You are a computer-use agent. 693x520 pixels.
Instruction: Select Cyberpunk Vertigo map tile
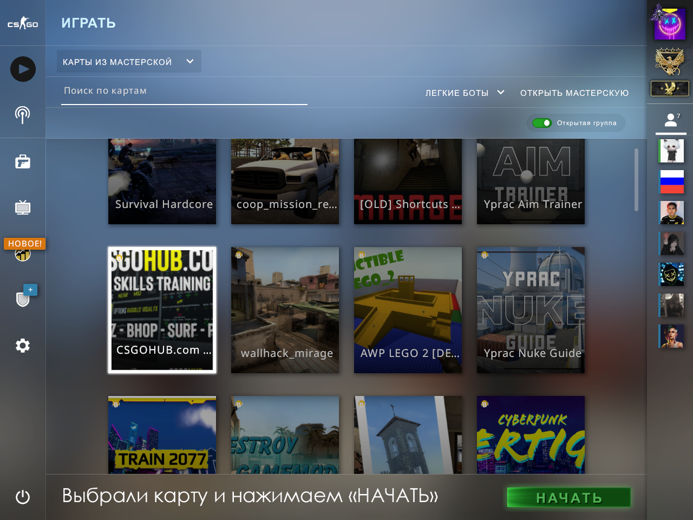click(x=531, y=435)
